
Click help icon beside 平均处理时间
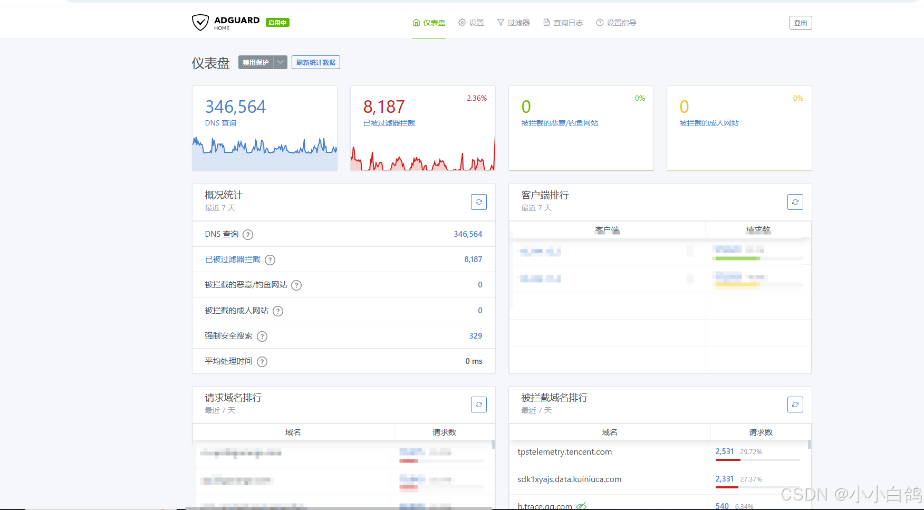[x=262, y=362]
